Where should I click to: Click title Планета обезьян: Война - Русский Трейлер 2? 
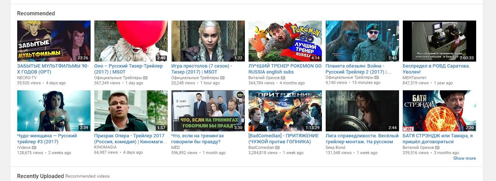click(x=358, y=69)
